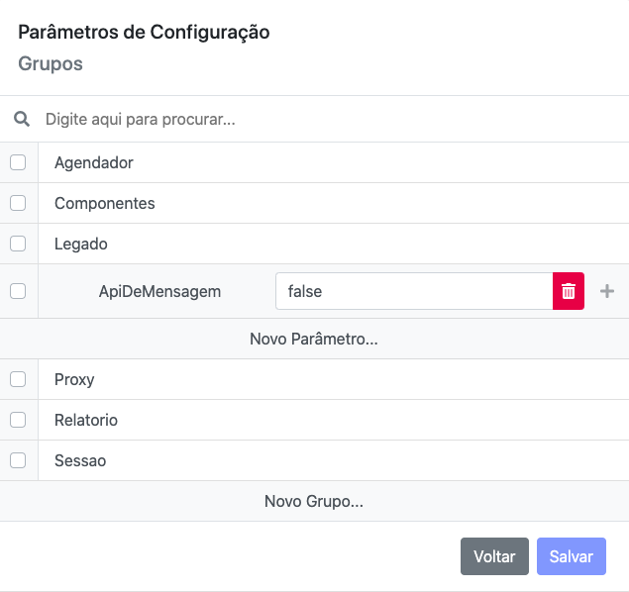Tick the Agendador checkbox
This screenshot has height=592, width=629.
(18, 162)
